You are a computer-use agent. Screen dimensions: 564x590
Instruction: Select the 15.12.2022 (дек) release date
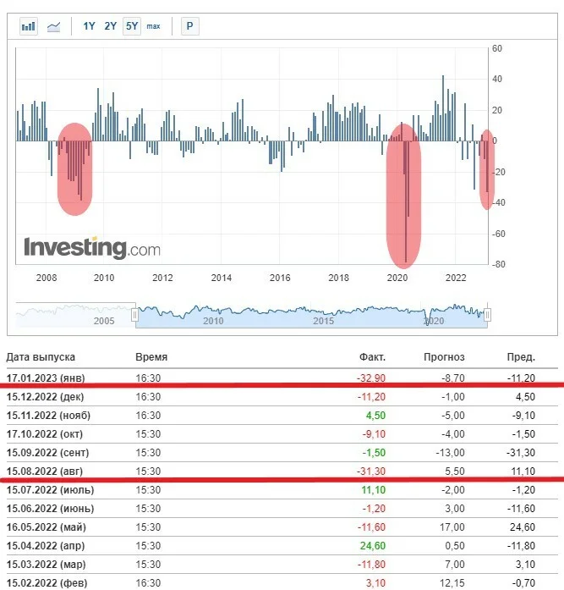45,397
